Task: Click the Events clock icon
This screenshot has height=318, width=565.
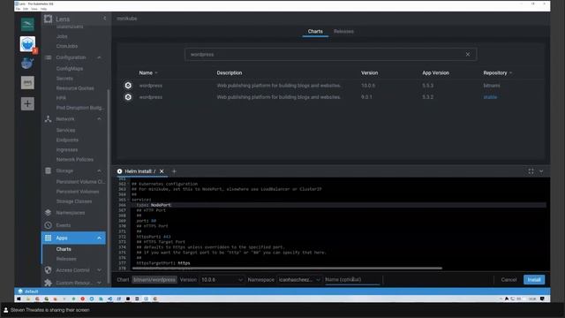Action: (48, 225)
